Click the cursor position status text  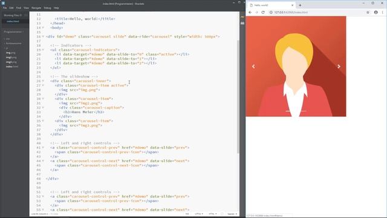(39, 214)
